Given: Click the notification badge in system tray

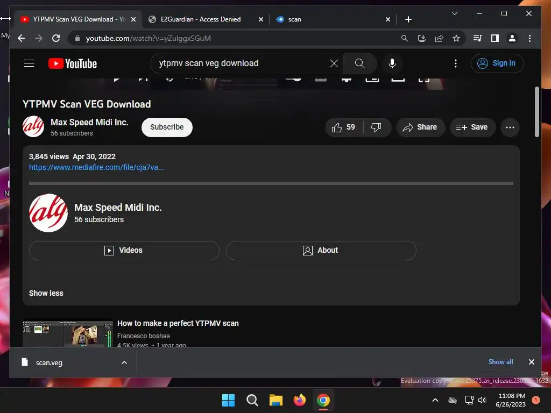Looking at the screenshot, I should (535, 400).
